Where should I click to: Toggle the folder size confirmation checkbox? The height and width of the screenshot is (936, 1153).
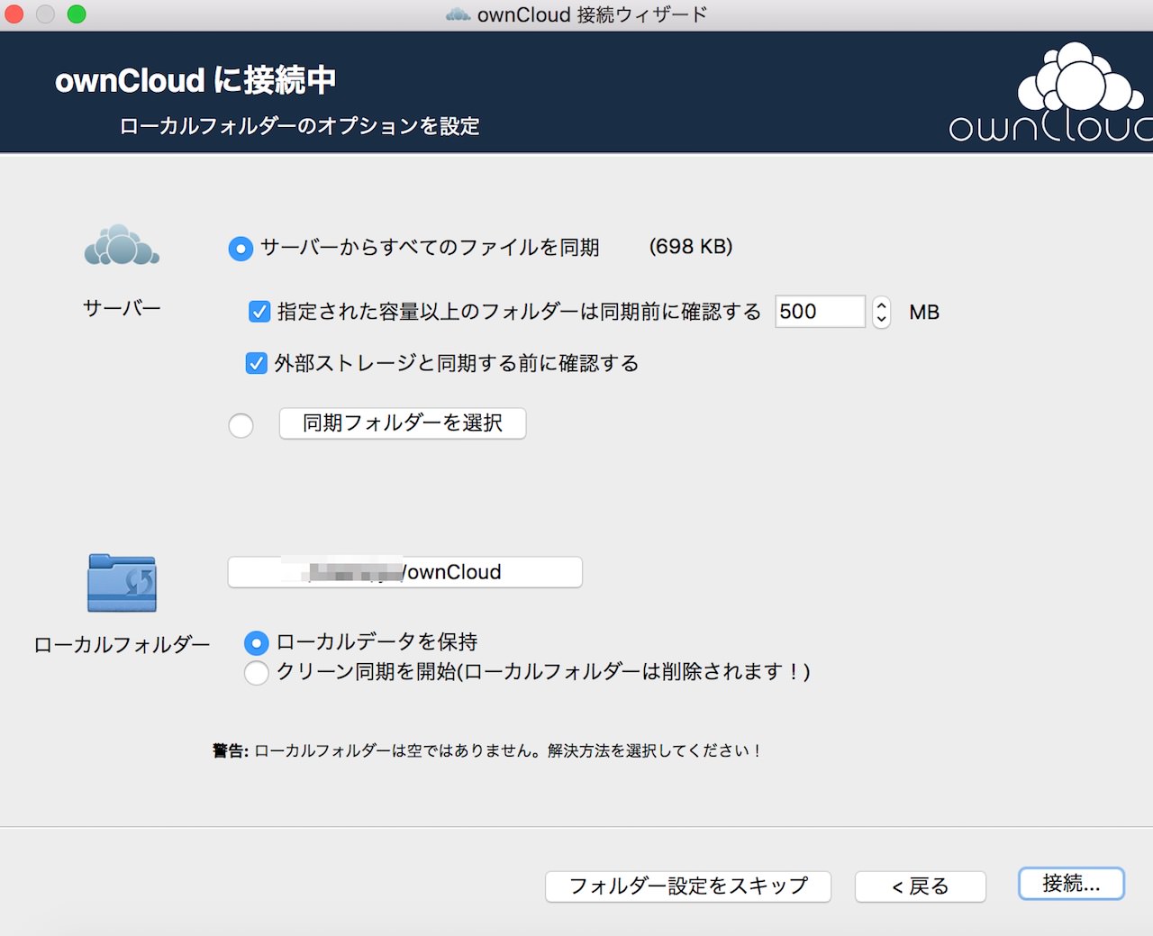(259, 312)
